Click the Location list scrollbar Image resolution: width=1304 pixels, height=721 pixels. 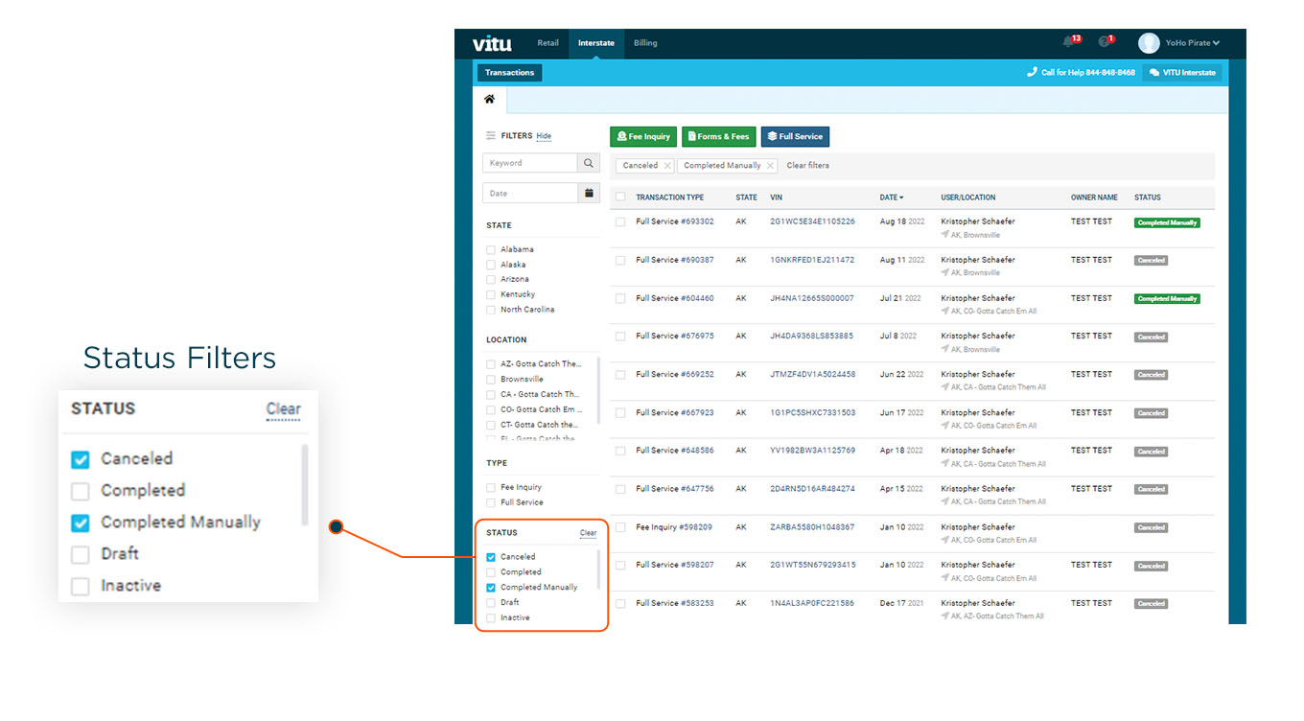pyautogui.click(x=599, y=390)
